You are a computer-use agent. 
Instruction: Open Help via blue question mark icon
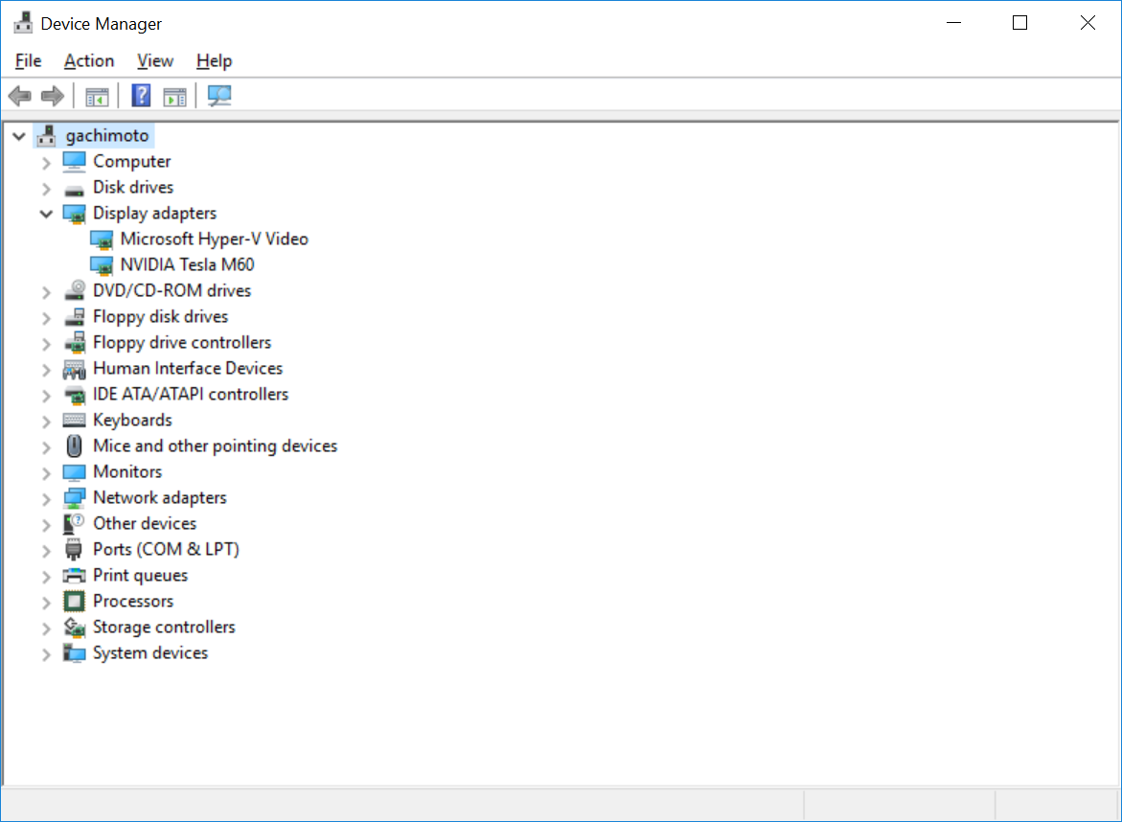click(141, 96)
